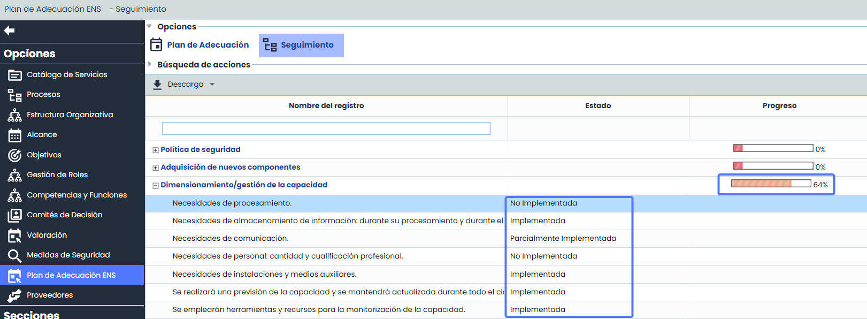Open the Descarga dropdown arrow
Viewport: 867px width, 319px height.
click(x=212, y=85)
